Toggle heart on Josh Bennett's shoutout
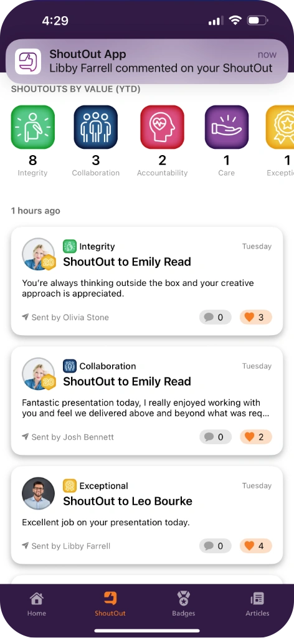The image size is (294, 638). (x=256, y=437)
